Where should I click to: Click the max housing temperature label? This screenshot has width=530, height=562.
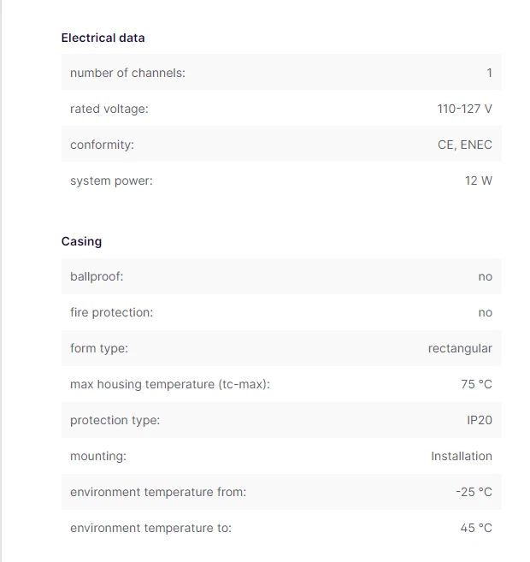(170, 384)
